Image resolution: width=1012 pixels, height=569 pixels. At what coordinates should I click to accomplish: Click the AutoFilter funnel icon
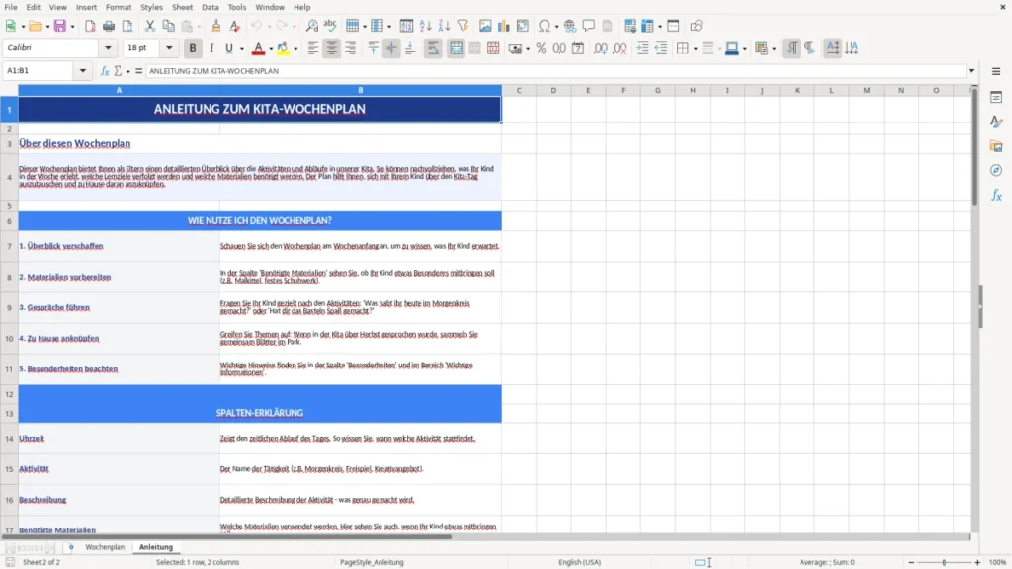(463, 26)
